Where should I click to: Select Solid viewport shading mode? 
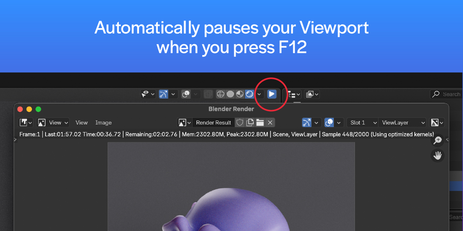tap(230, 94)
